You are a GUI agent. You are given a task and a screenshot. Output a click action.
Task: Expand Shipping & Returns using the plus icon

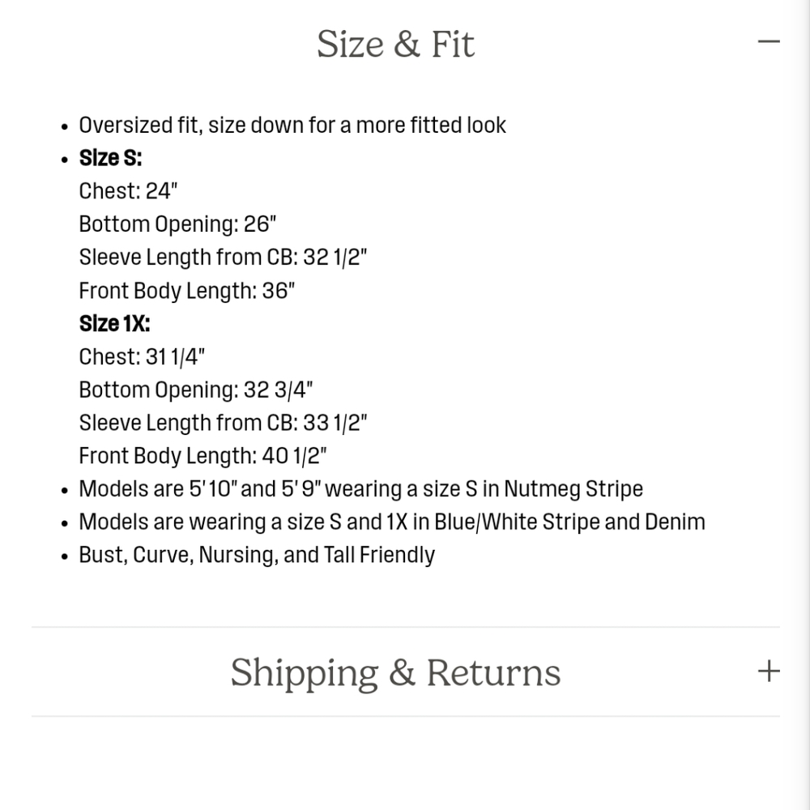[769, 671]
